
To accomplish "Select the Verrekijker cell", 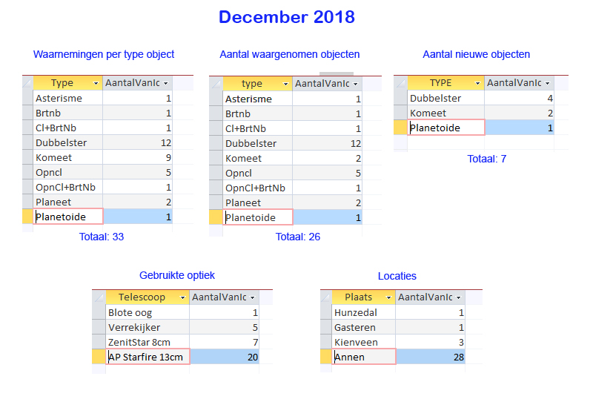I will point(148,327).
